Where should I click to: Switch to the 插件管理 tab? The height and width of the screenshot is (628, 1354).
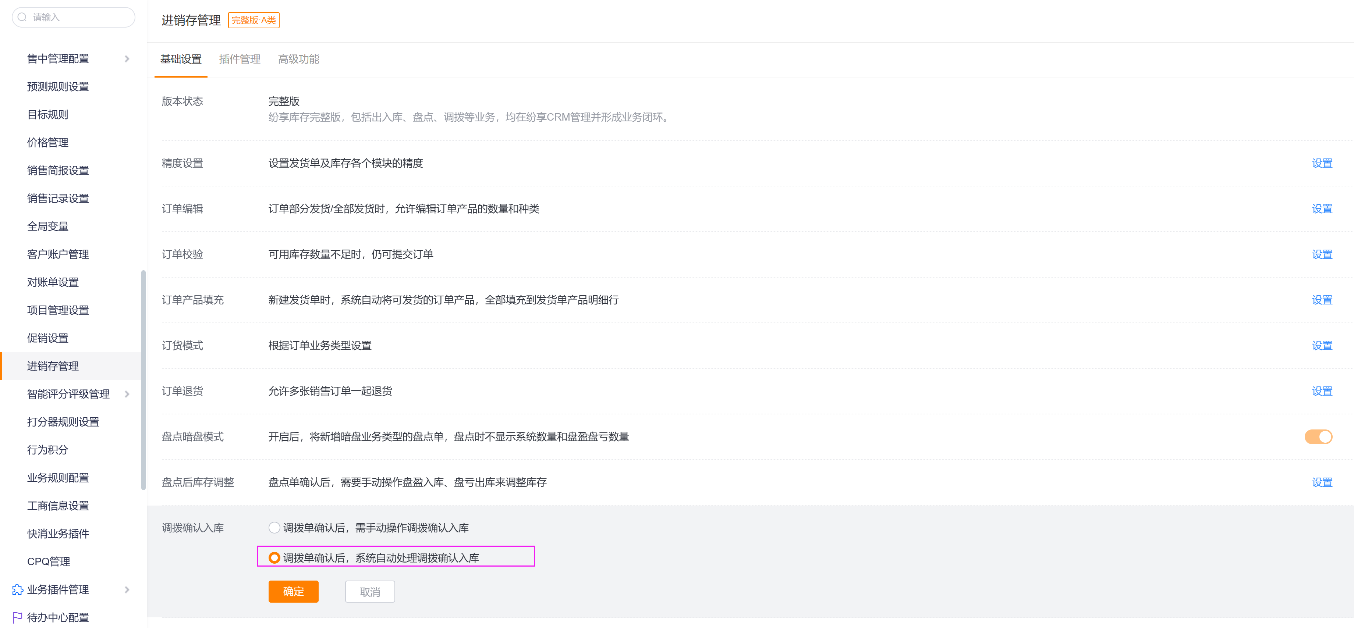(239, 59)
